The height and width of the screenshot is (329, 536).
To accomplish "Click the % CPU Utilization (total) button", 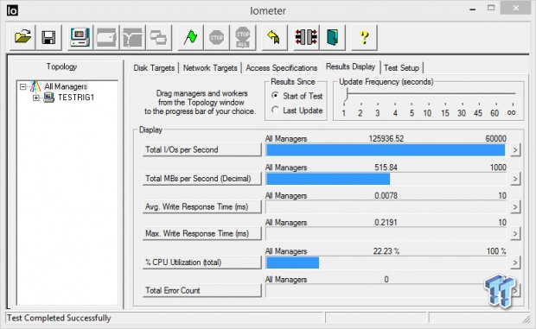I will (x=202, y=263).
